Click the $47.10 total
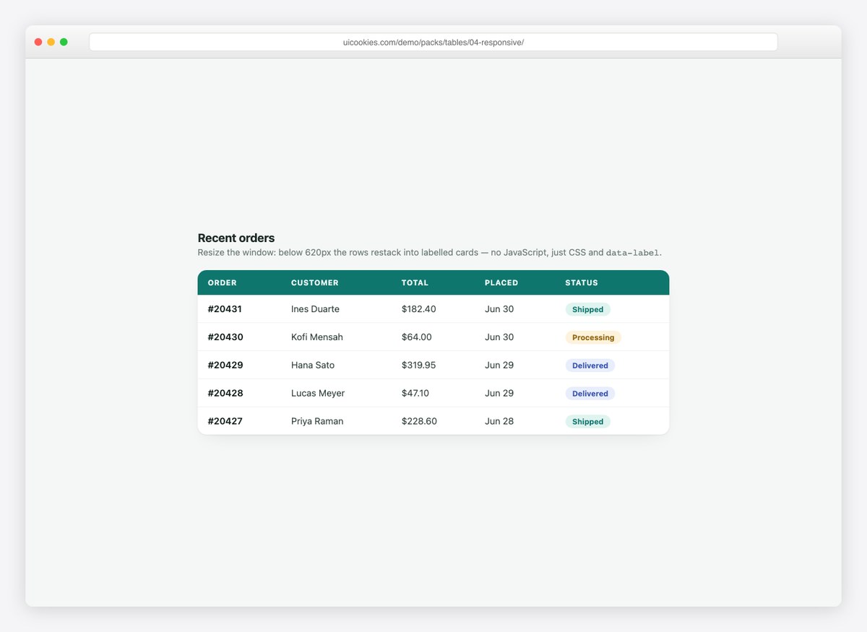The width and height of the screenshot is (867, 632). click(x=415, y=394)
